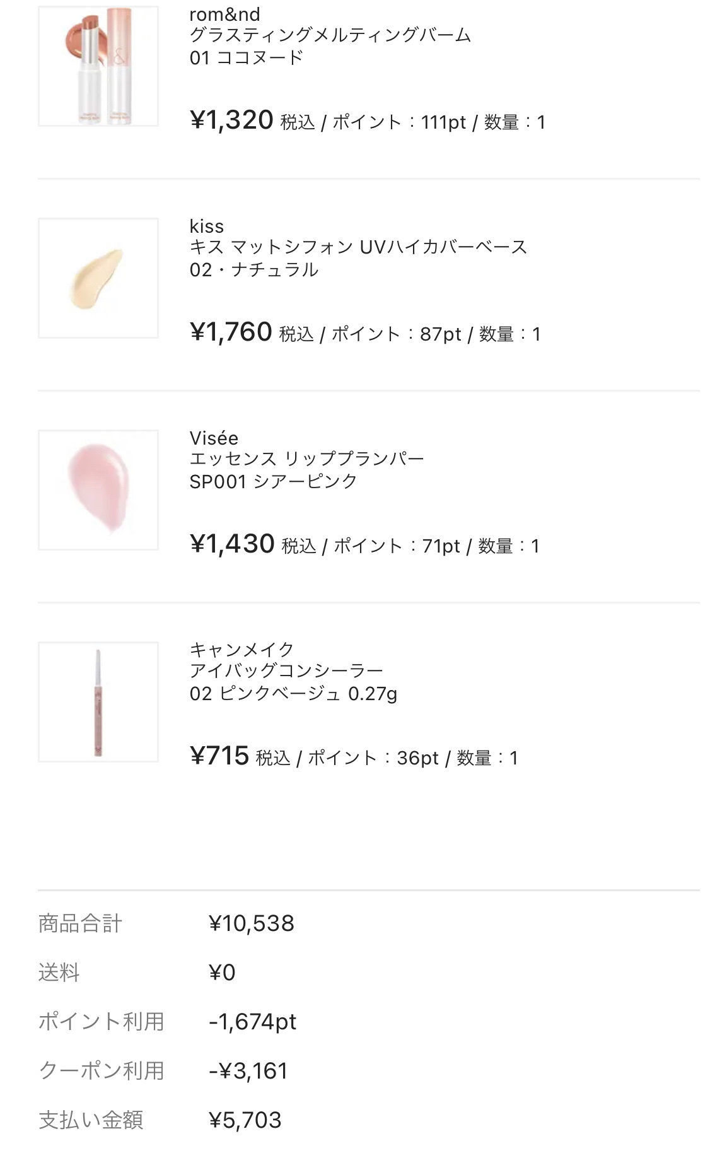
Task: Open the rom&nd lip balm product thumbnail
Action: tap(98, 66)
